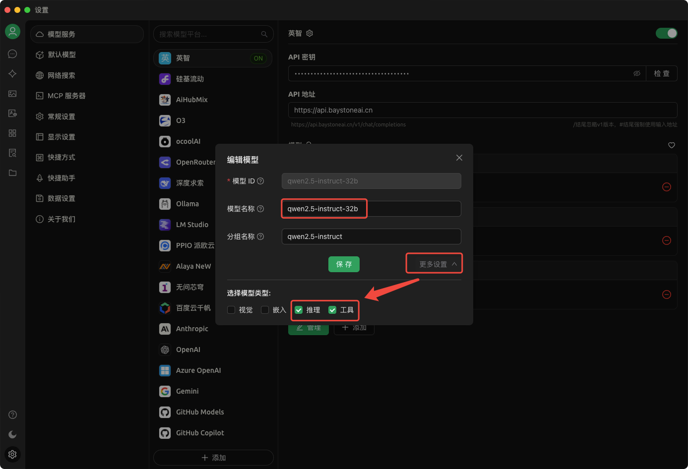Remove first model with red minus icon
Viewport: 688px width, 469px height.
[667, 187]
